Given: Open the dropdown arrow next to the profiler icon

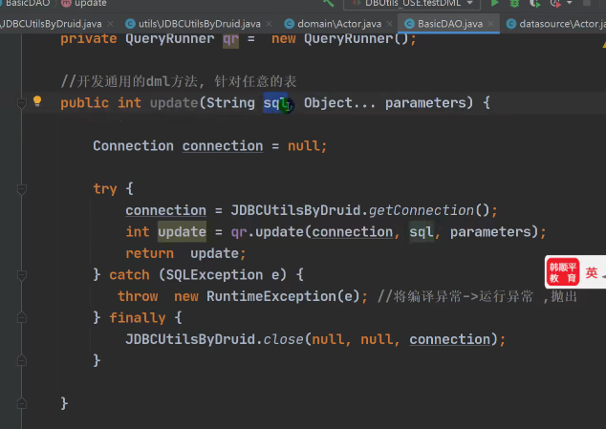Looking at the screenshot, I should (570, 3).
